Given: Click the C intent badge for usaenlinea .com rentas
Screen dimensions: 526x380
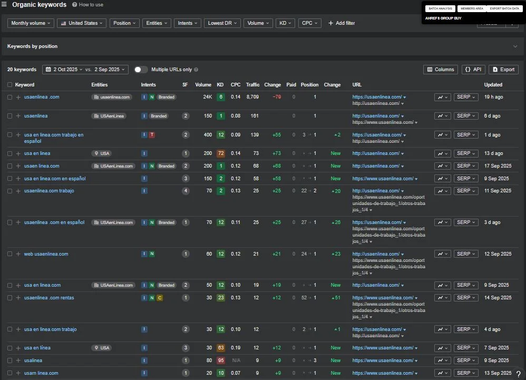Looking at the screenshot, I should tap(160, 297).
